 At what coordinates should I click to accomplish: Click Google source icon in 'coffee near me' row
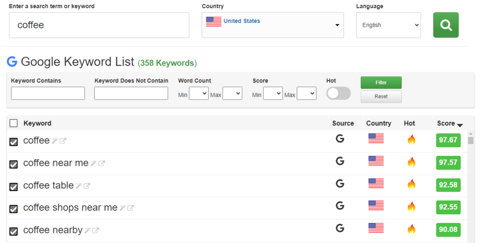click(340, 161)
